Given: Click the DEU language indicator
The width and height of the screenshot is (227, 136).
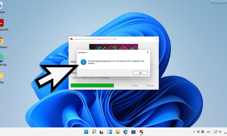Looking at the screenshot, I should pos(209,132).
